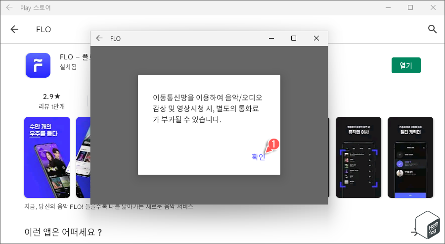445x244 pixels.
Task: Go back in the FLO window title bar
Action: click(99, 38)
